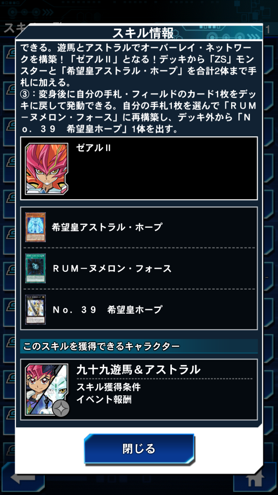Tap the スキル情報 dialog title bar
The height and width of the screenshot is (495, 278).
(x=139, y=32)
